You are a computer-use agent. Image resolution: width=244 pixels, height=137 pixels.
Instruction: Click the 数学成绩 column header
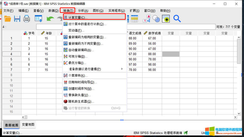(152, 33)
